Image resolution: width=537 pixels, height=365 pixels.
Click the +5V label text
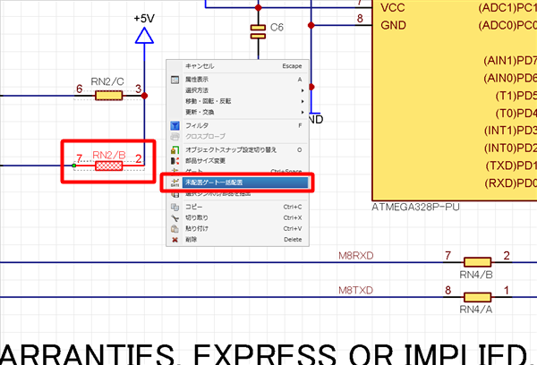click(x=144, y=19)
